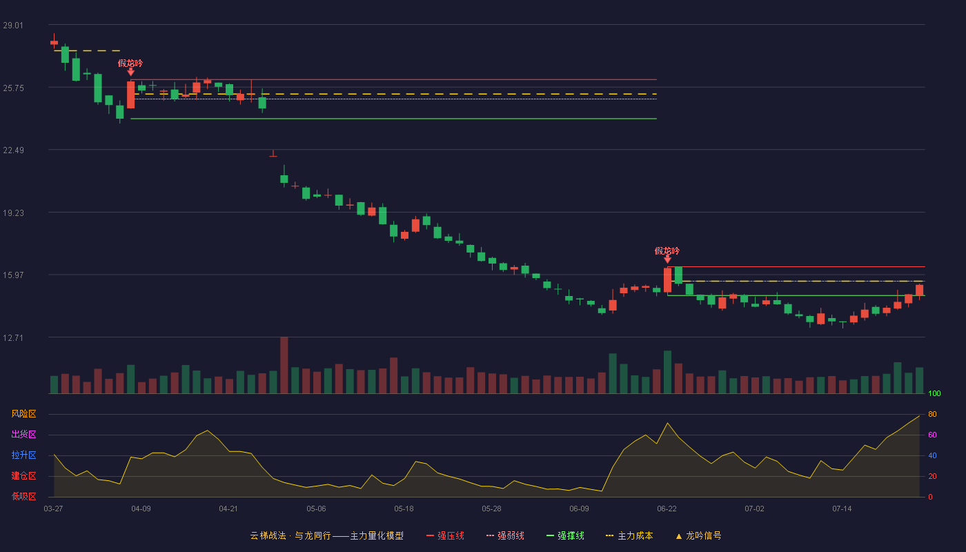This screenshot has width=966, height=552.
Task: Click the 29.01 price axis label
Action: pos(12,26)
